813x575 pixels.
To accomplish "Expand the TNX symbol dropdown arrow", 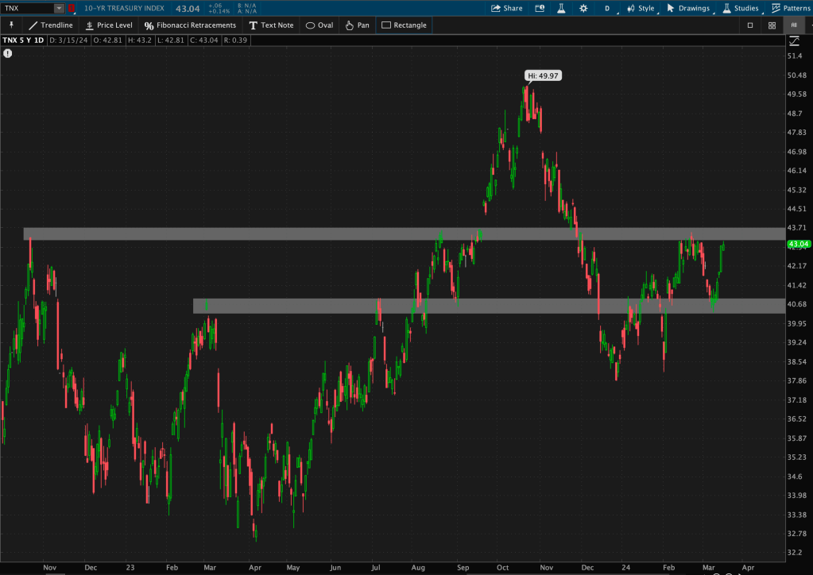I will (x=59, y=8).
